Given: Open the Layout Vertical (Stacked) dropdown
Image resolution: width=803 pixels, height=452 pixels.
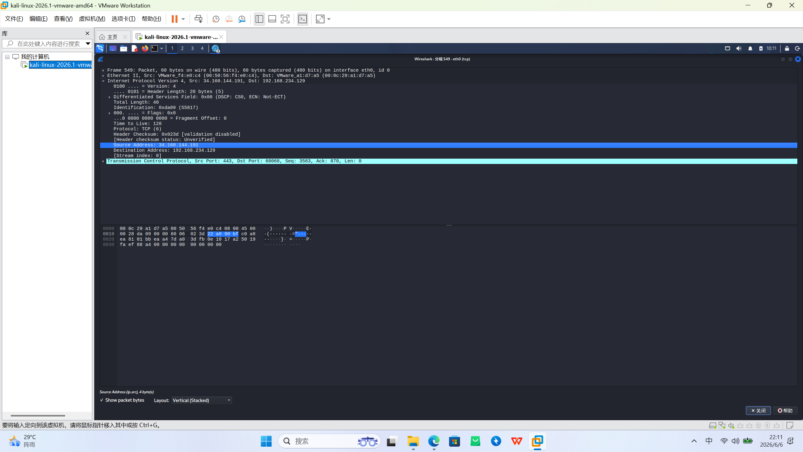Looking at the screenshot, I should coord(201,400).
